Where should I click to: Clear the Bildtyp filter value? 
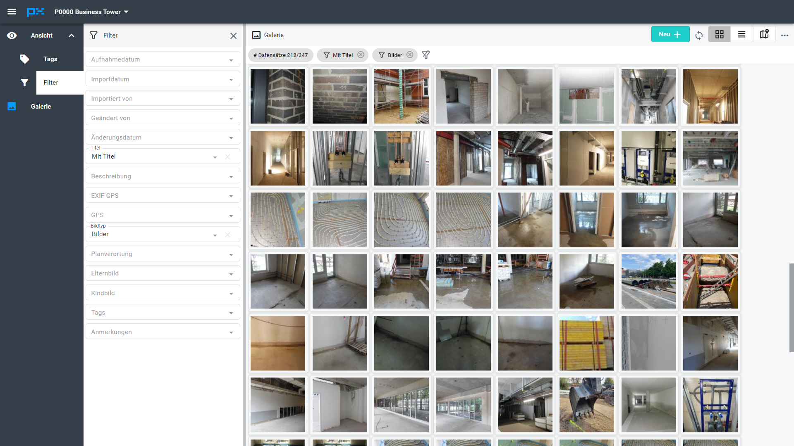[227, 235]
